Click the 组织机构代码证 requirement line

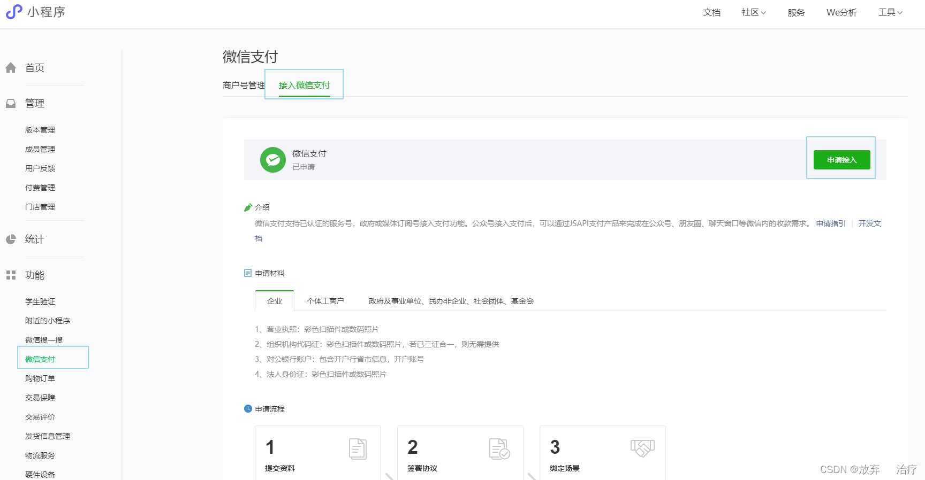click(377, 344)
